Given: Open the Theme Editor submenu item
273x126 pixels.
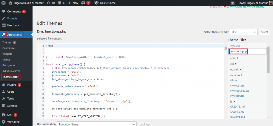Looking at the screenshot, I should (x=10, y=77).
